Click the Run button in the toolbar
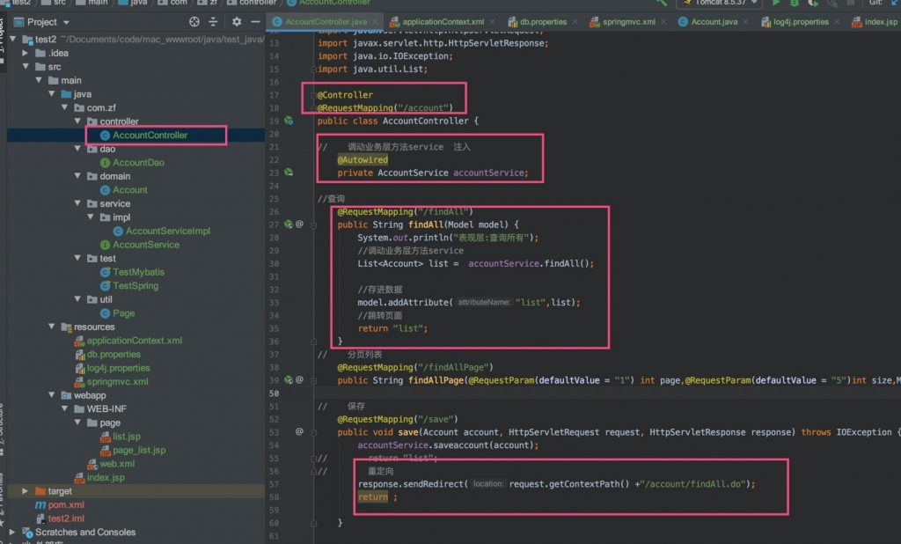 [x=775, y=4]
